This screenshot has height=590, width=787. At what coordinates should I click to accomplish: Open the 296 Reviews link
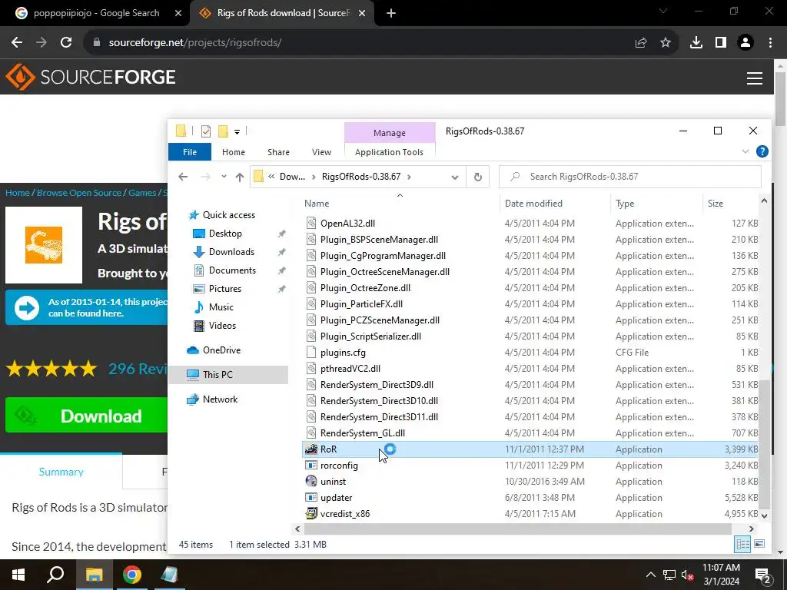138,369
